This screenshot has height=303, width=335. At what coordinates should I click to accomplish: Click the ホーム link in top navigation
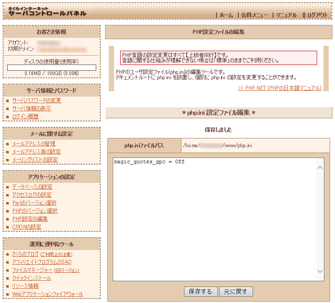tap(226, 15)
